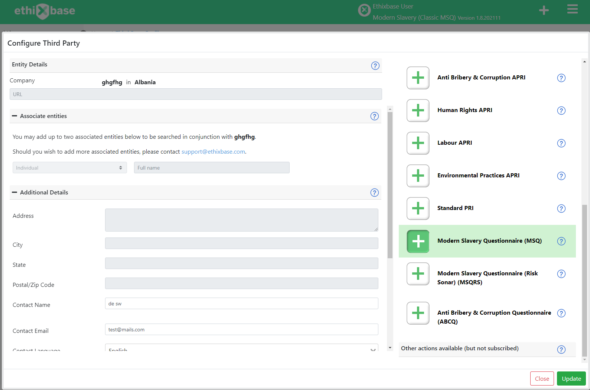Collapse the Associate entities section
Image resolution: width=590 pixels, height=390 pixels.
click(14, 116)
